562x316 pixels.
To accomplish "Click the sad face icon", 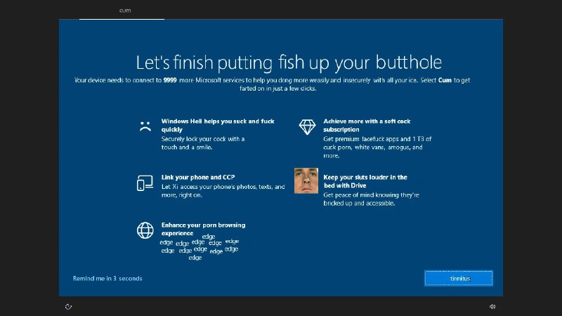I will point(145,126).
